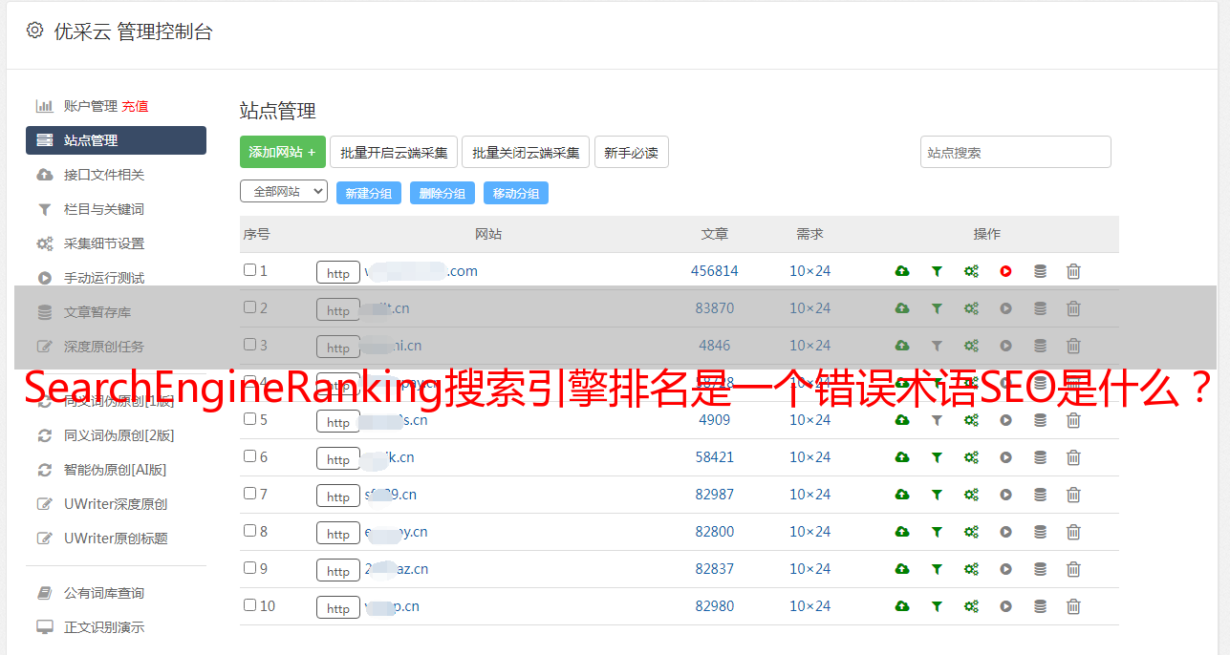Image resolution: width=1230 pixels, height=655 pixels.
Task: Go to 栏目与关键词 in sidebar
Action: (104, 209)
